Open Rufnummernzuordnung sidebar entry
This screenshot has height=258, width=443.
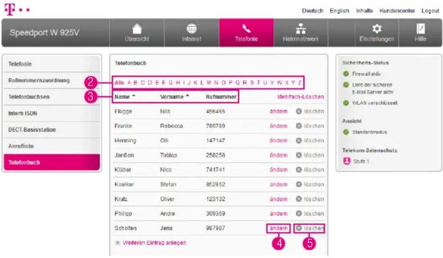click(x=52, y=80)
